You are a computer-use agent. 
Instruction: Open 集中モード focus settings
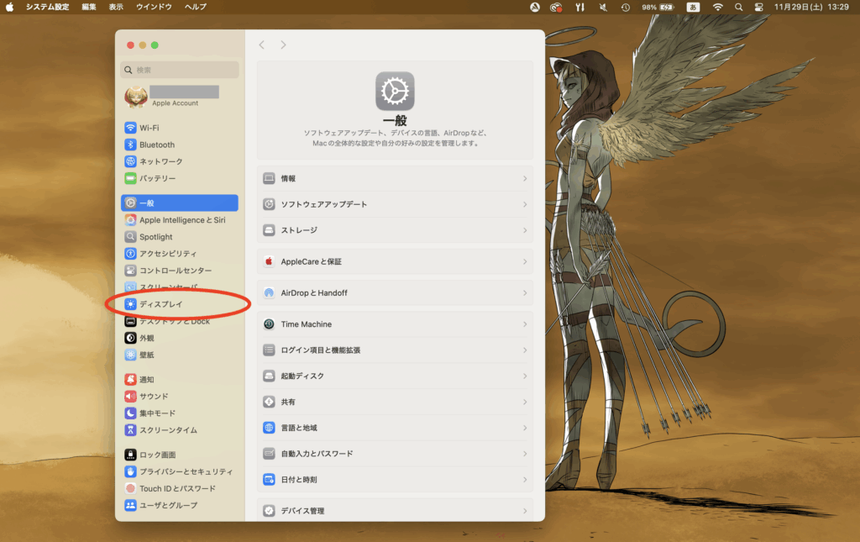tap(157, 413)
